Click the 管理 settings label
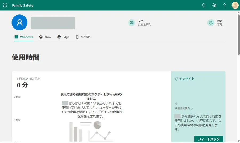 click(220, 25)
